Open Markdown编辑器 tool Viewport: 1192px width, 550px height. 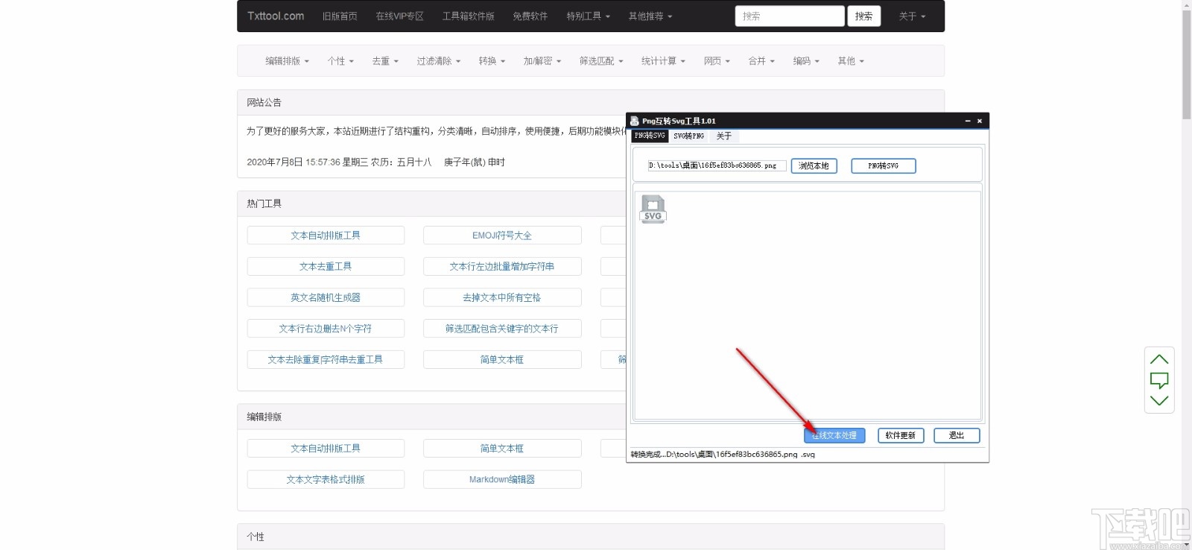502,480
